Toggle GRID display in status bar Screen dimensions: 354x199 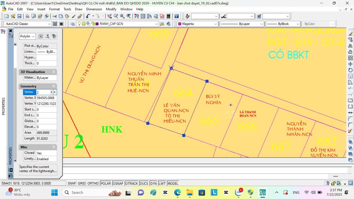click(81, 184)
